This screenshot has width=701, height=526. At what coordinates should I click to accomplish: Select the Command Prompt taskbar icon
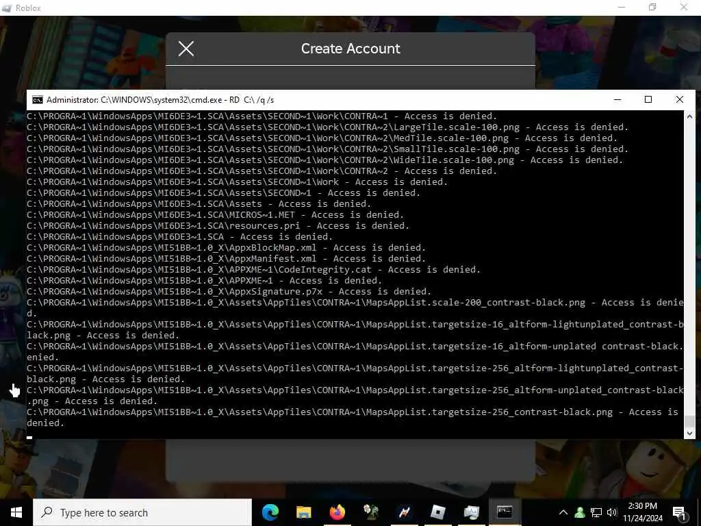click(x=505, y=512)
